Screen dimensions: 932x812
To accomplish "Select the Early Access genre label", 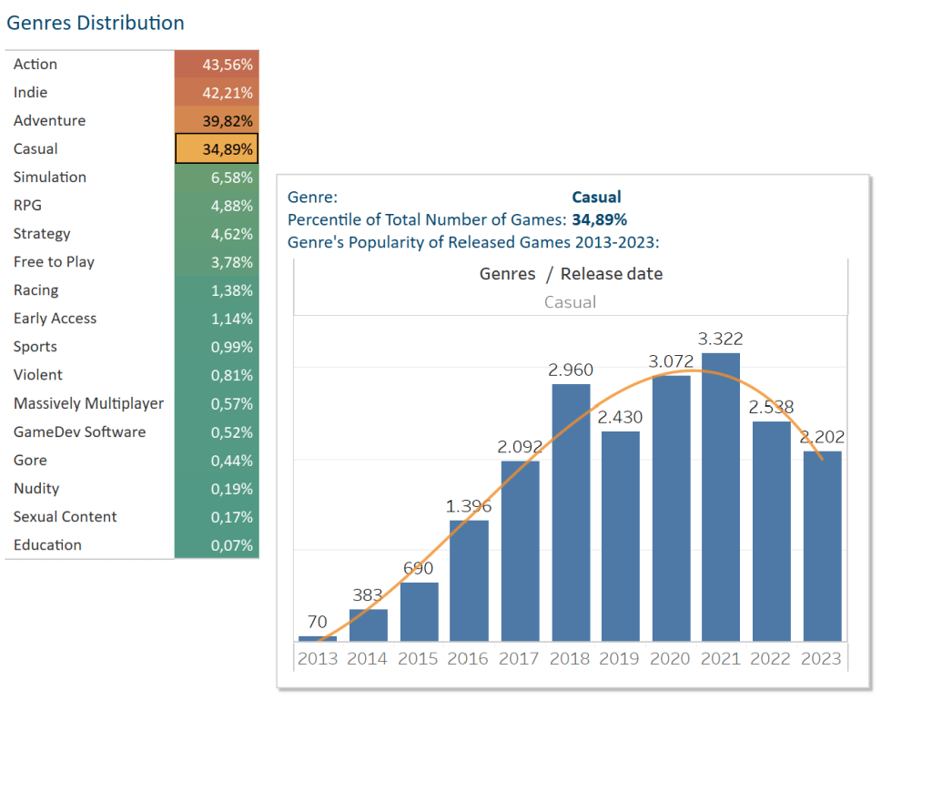I will [x=55, y=319].
